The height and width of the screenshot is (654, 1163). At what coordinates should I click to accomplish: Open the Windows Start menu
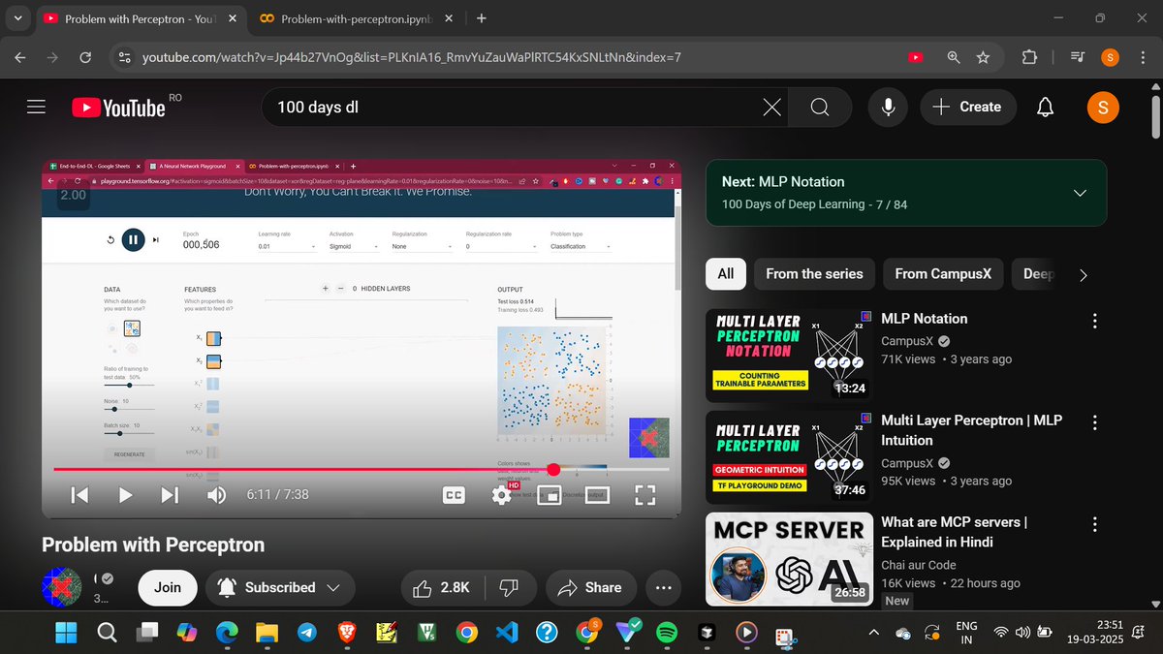coord(65,633)
